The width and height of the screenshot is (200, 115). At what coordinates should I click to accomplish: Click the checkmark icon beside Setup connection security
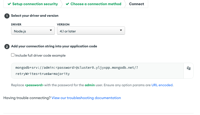tap(9, 4)
